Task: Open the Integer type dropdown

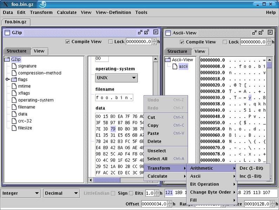Action: [x=20, y=193]
